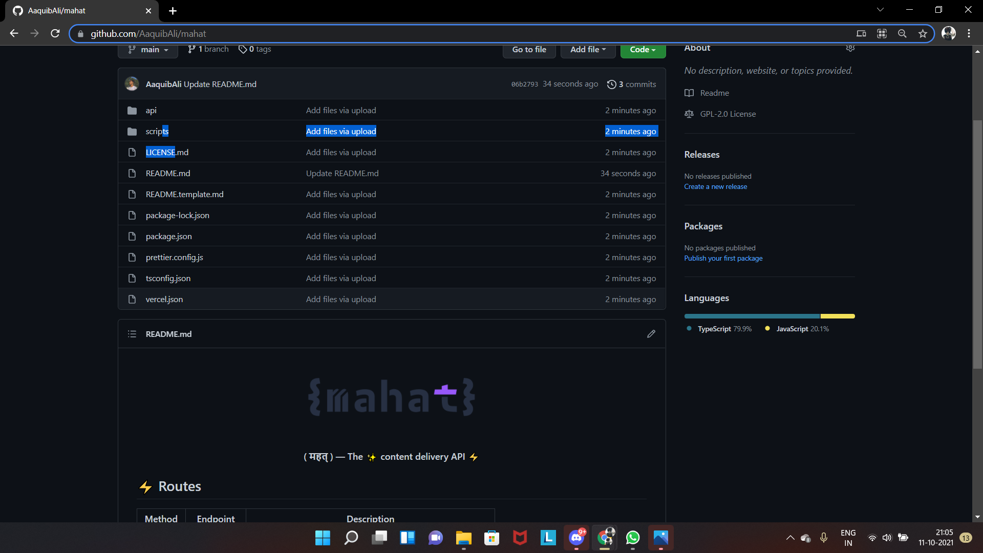Click the Go to file button
This screenshot has width=983, height=553.
[529, 50]
